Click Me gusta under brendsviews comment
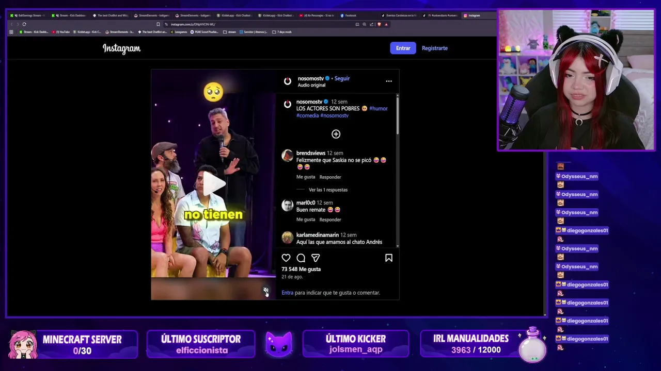Viewport: 661px width, 371px height. pyautogui.click(x=305, y=177)
